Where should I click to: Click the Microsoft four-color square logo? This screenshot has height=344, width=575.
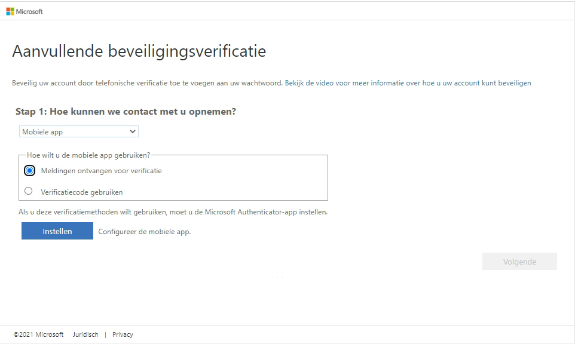click(10, 11)
